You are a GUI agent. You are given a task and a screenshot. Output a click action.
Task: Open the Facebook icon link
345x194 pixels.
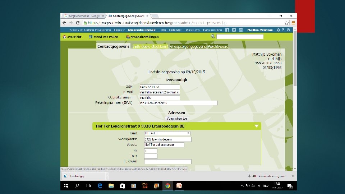click(x=227, y=30)
